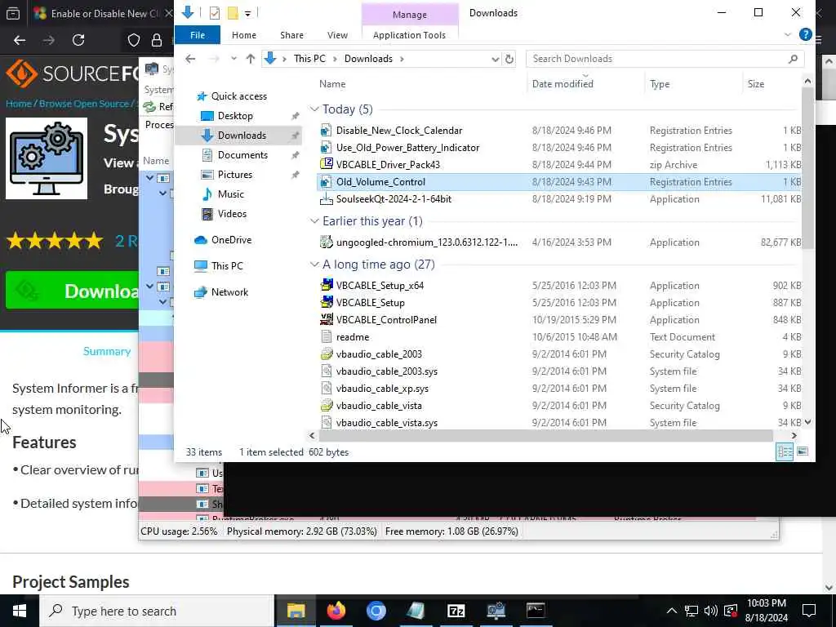This screenshot has height=627, width=836.
Task: Open Music in the navigation pane
Action: pyautogui.click(x=230, y=194)
